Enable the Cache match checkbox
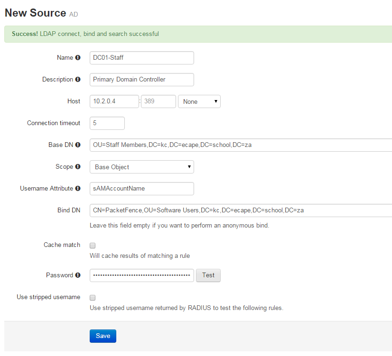 click(93, 246)
